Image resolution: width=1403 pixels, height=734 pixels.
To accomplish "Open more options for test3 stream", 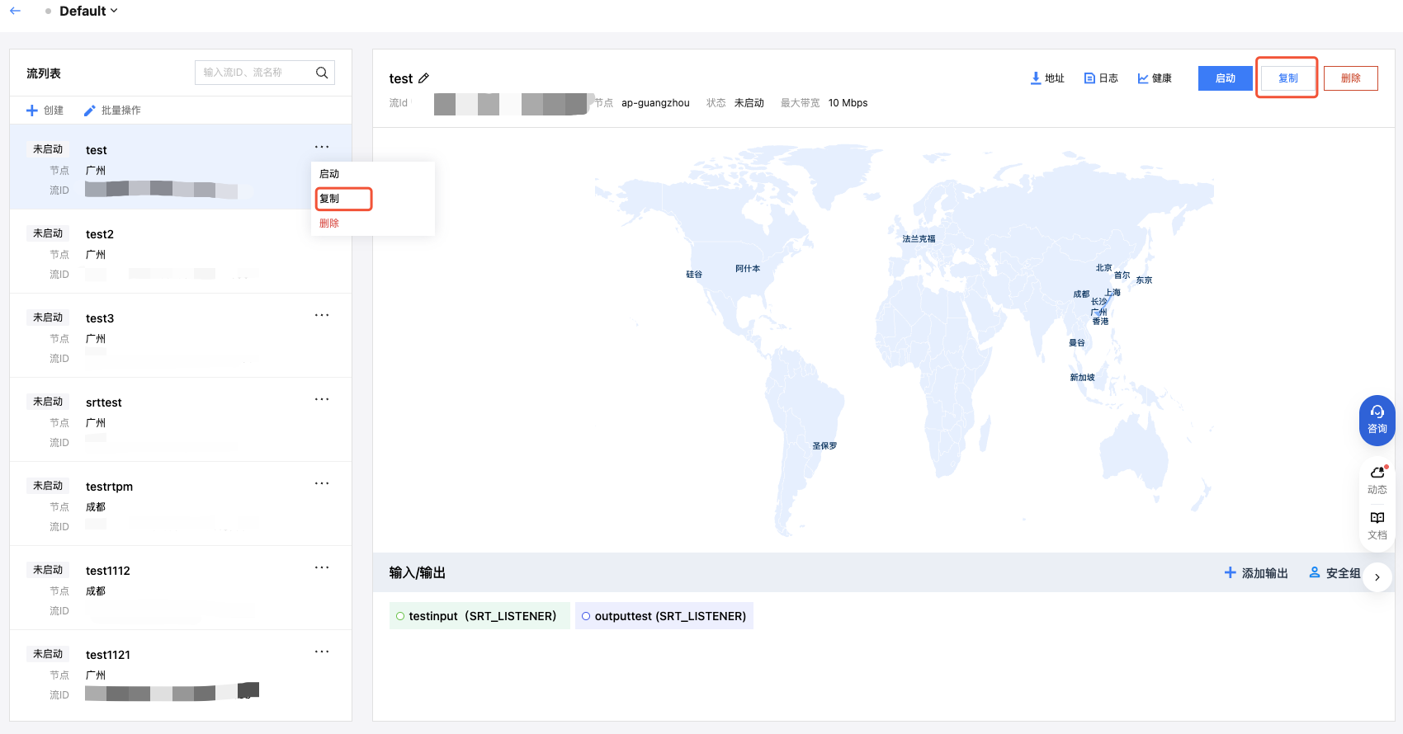I will [322, 315].
